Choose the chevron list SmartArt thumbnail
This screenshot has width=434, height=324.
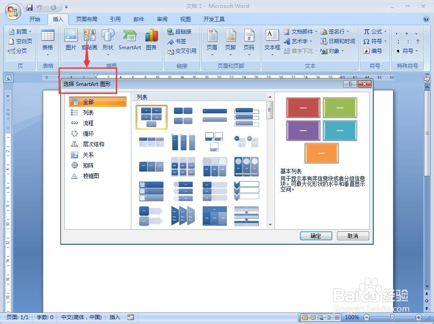[x=247, y=191]
